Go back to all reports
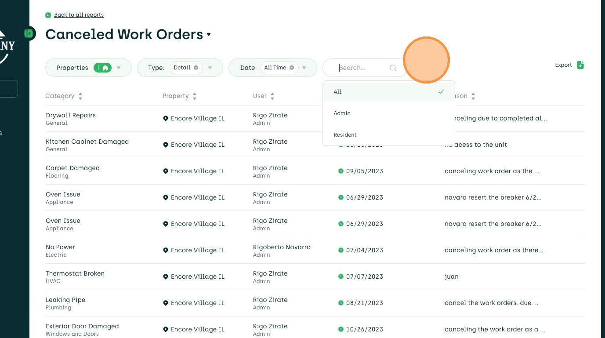Screen dimensions: 605x338 79,15
